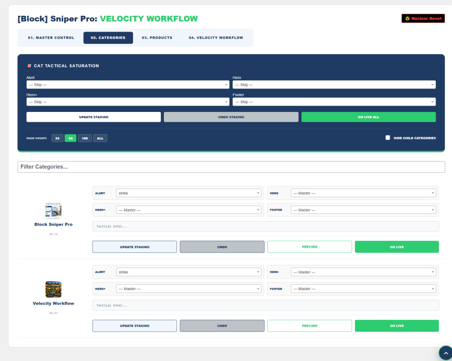This screenshot has width=452, height=361.
Task: Open Block Sniper Pro's Hero dropdown
Action: [x=363, y=193]
